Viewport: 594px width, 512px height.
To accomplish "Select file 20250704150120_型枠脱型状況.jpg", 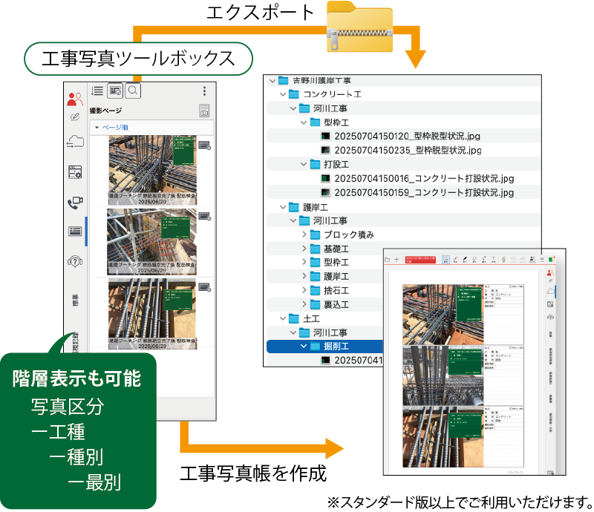I will coord(404,137).
